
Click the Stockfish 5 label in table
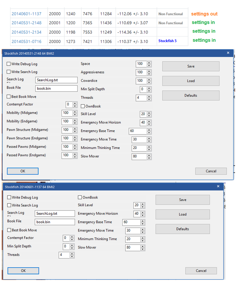click(167, 41)
